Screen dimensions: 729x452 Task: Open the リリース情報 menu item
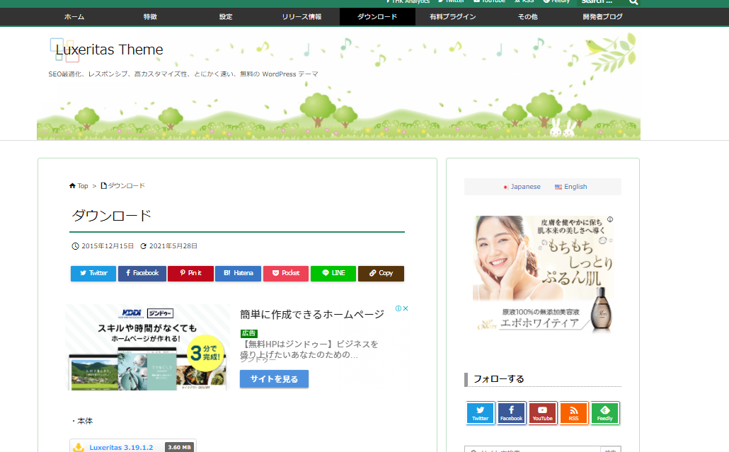[302, 17]
